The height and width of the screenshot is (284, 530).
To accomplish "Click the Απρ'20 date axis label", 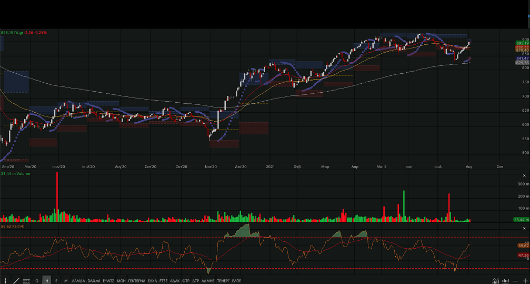I will (8, 167).
